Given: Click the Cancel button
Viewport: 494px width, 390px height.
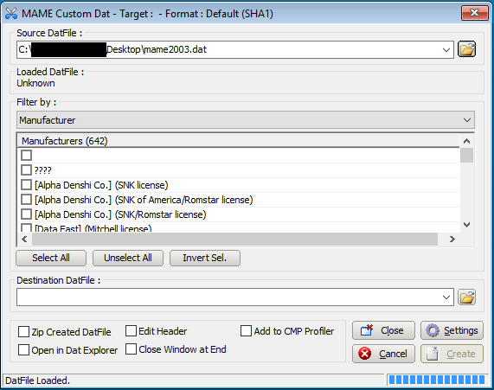Looking at the screenshot, I should [x=383, y=354].
